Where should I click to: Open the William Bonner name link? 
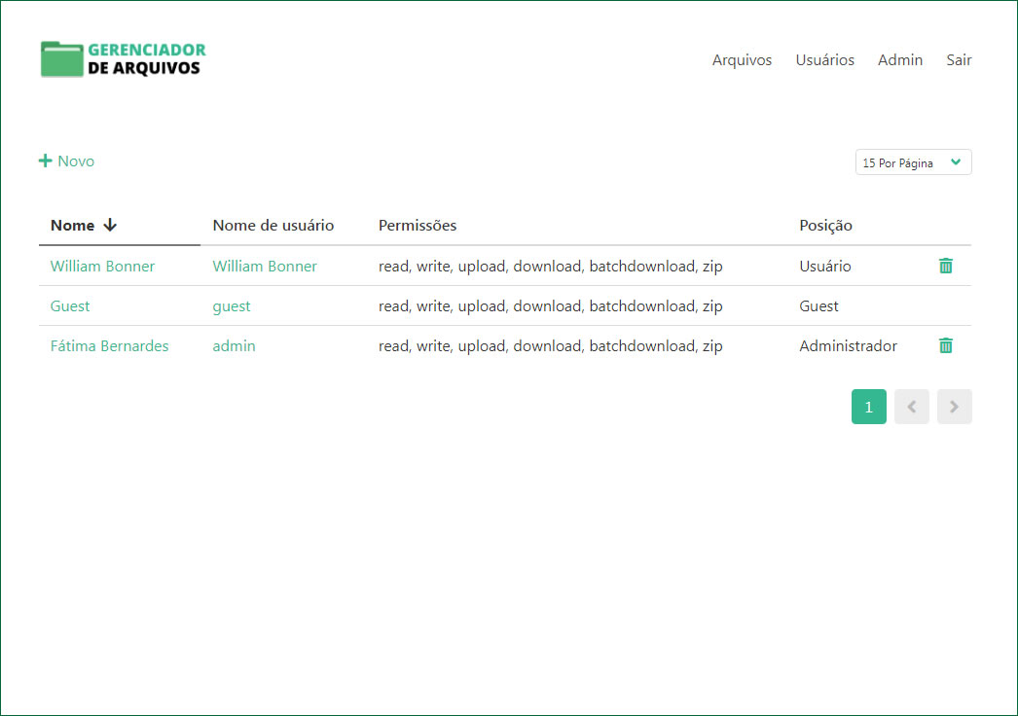pos(102,266)
